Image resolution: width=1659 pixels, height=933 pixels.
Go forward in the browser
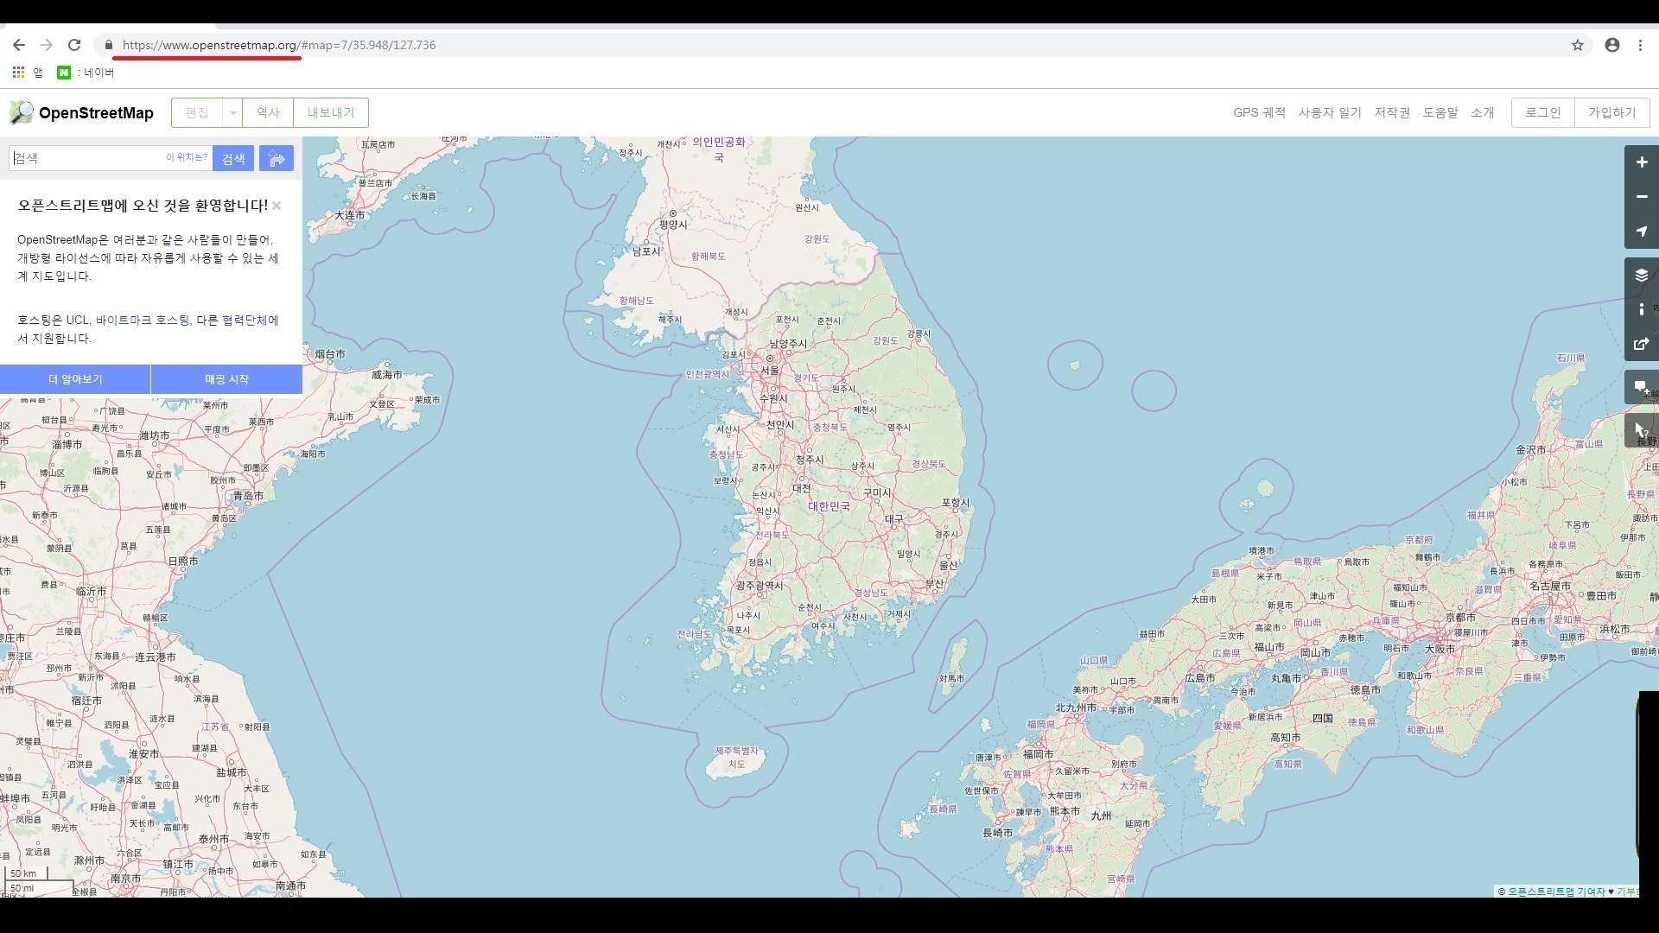pyautogui.click(x=47, y=45)
